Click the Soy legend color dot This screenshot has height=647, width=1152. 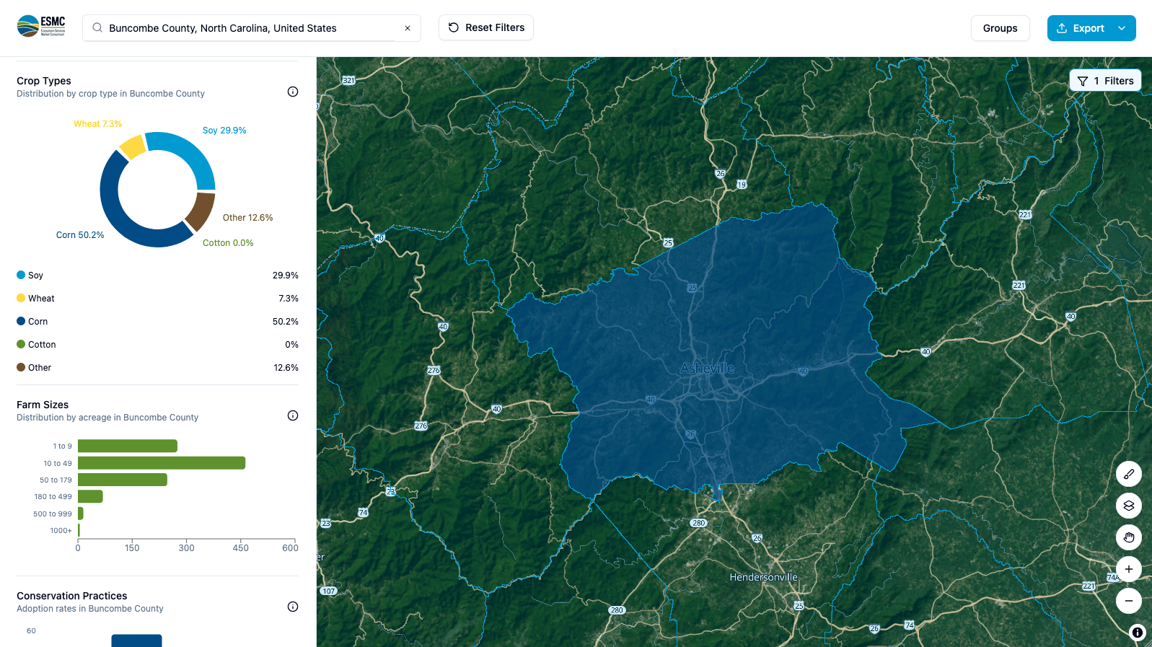point(21,275)
